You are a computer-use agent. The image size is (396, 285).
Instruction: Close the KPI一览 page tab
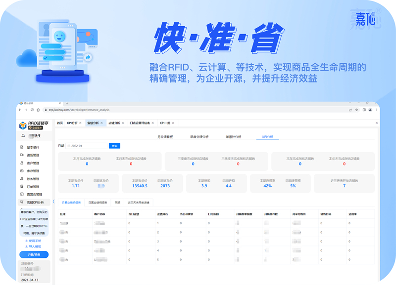[173, 123]
